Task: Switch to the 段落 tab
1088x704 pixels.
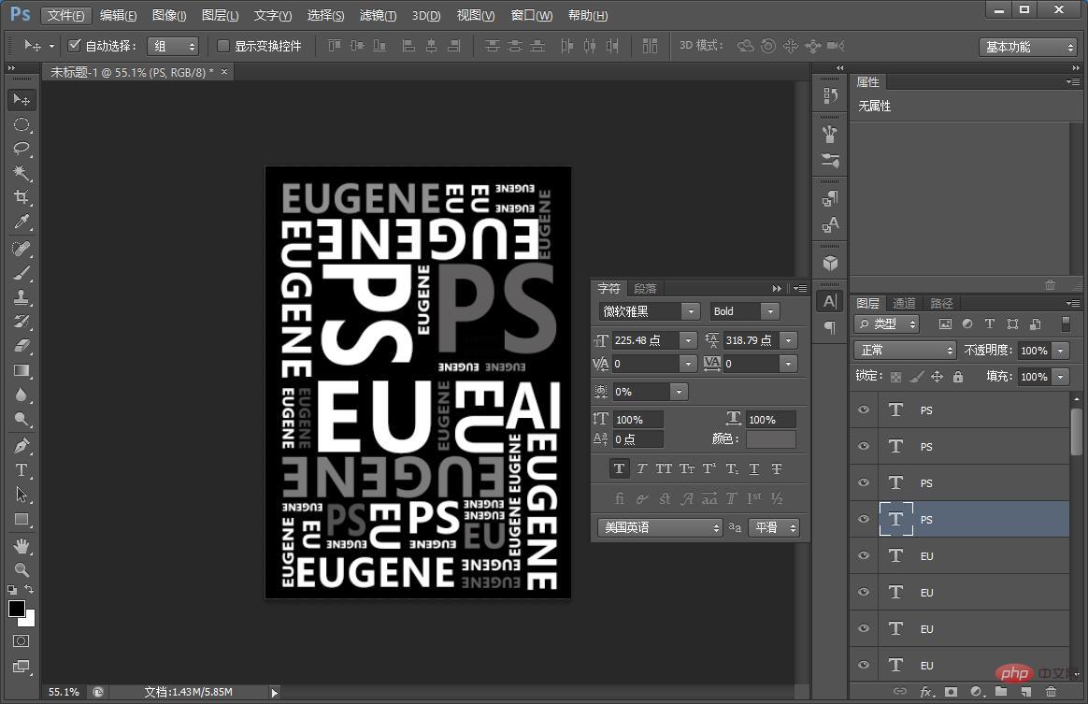Action: point(645,288)
